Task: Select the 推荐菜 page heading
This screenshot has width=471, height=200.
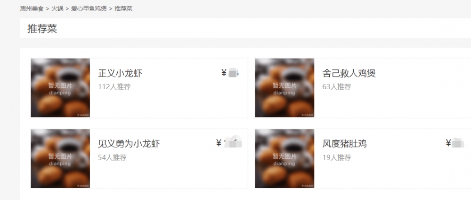Action: point(42,29)
